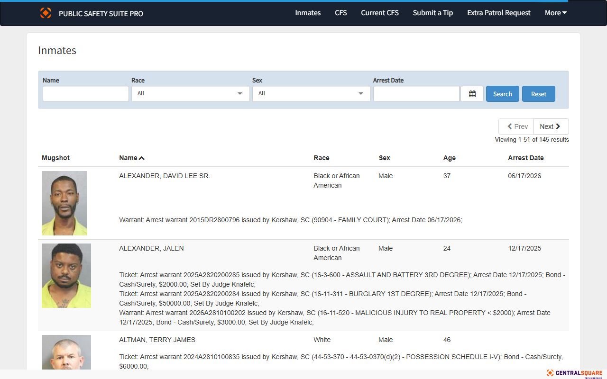Open the Current CFS nav item
This screenshot has width=607, height=379.
[380, 13]
